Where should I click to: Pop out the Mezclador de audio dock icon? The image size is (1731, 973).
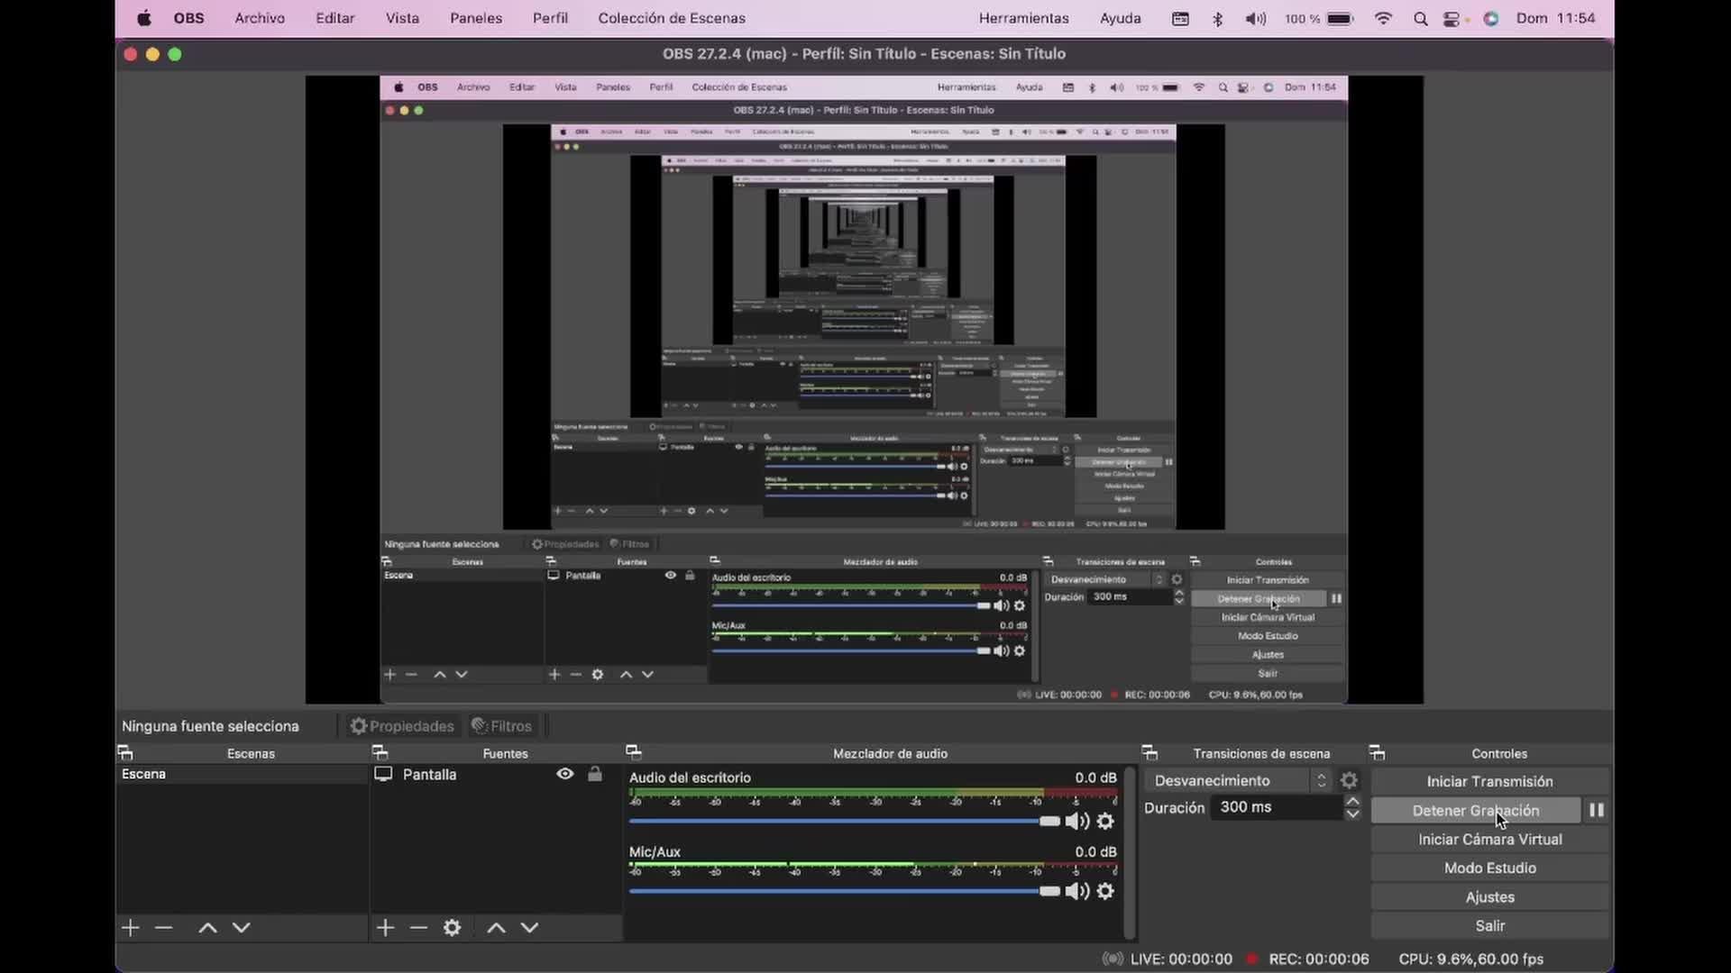[x=634, y=752]
